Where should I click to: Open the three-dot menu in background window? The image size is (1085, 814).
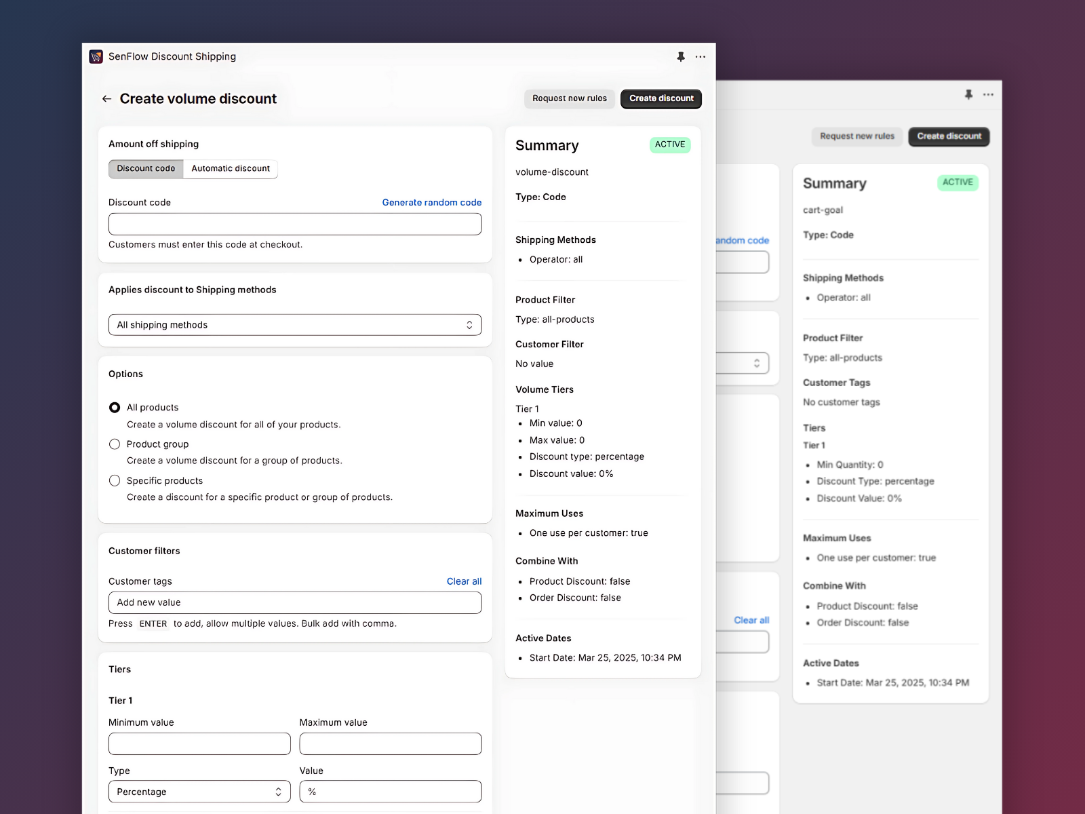[x=989, y=95]
